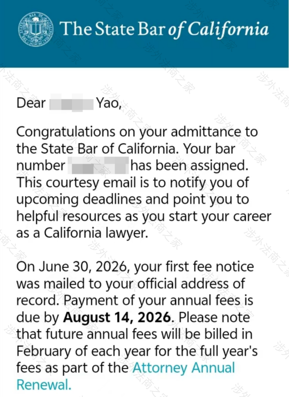The width and height of the screenshot is (289, 397).
Task: Click the word "February" in the second paragraph
Action: pyautogui.click(x=44, y=351)
